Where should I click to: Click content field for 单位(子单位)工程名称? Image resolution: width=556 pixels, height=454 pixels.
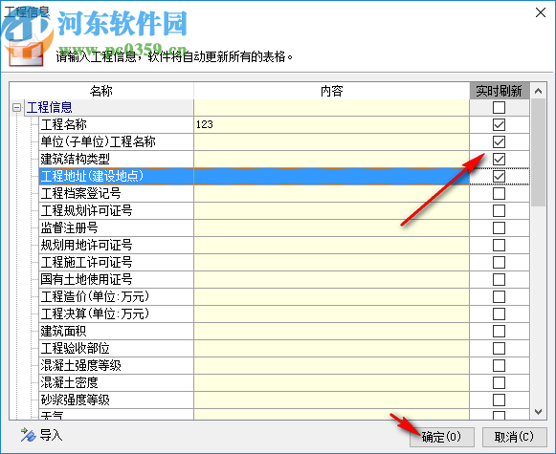click(331, 141)
